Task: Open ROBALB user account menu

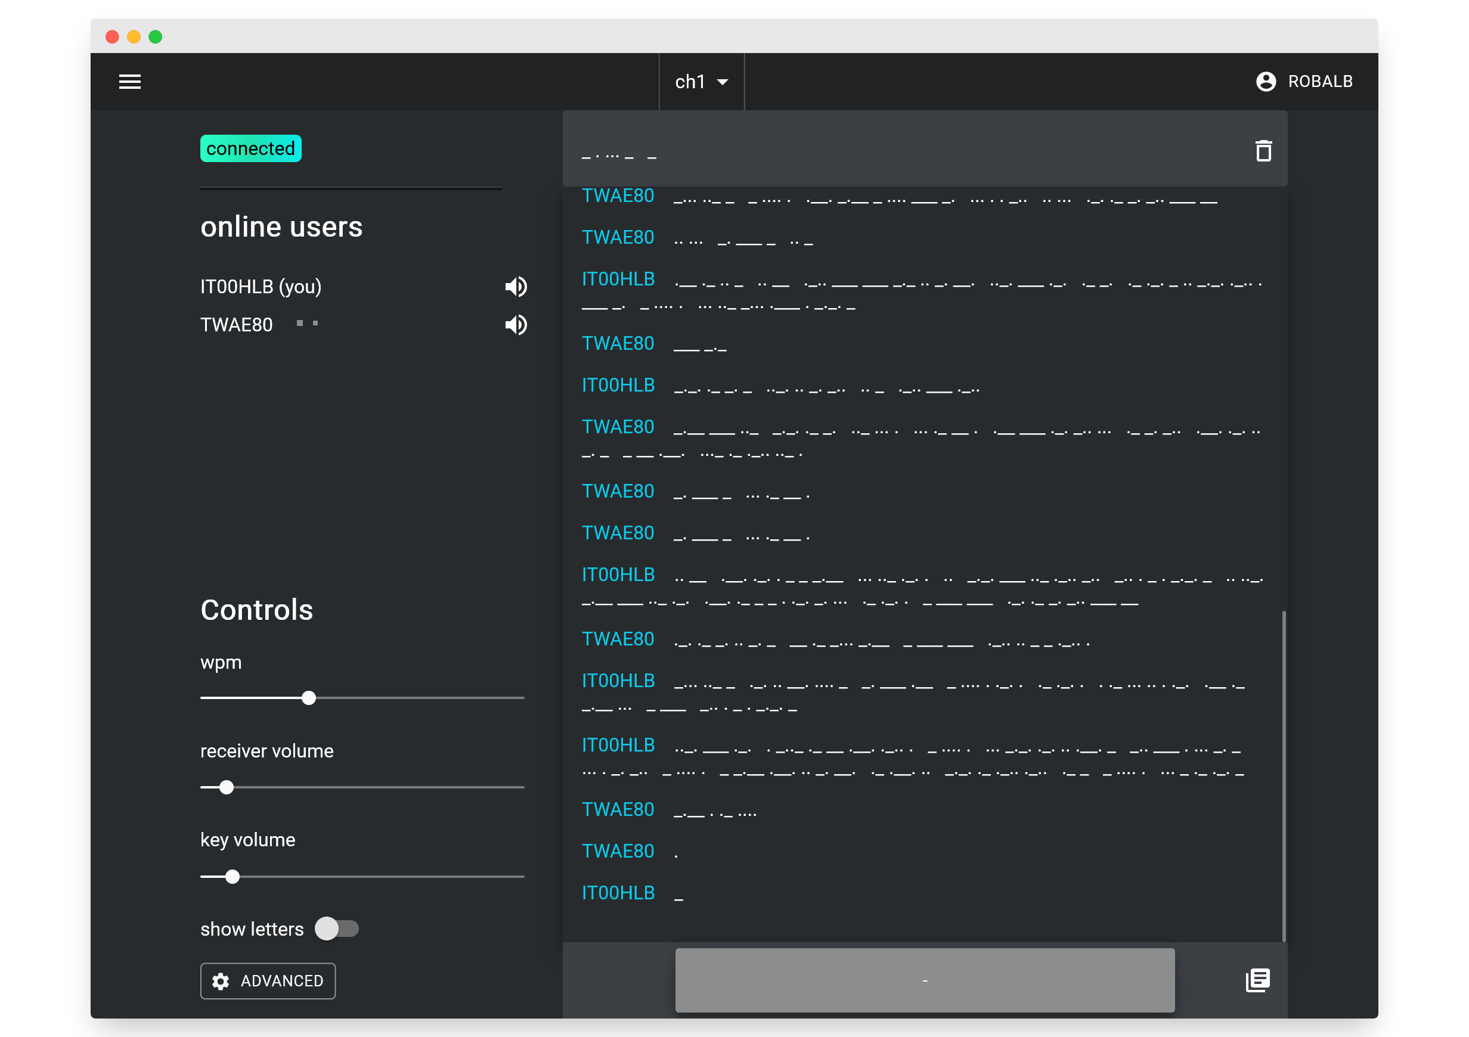Action: coord(1319,81)
